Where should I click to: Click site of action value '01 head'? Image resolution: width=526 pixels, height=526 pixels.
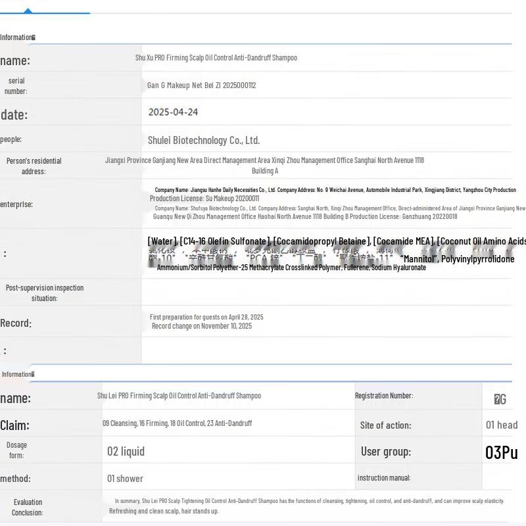point(502,425)
